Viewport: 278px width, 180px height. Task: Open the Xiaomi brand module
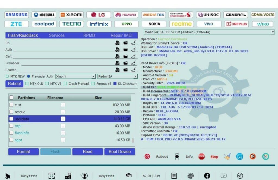pos(71,15)
